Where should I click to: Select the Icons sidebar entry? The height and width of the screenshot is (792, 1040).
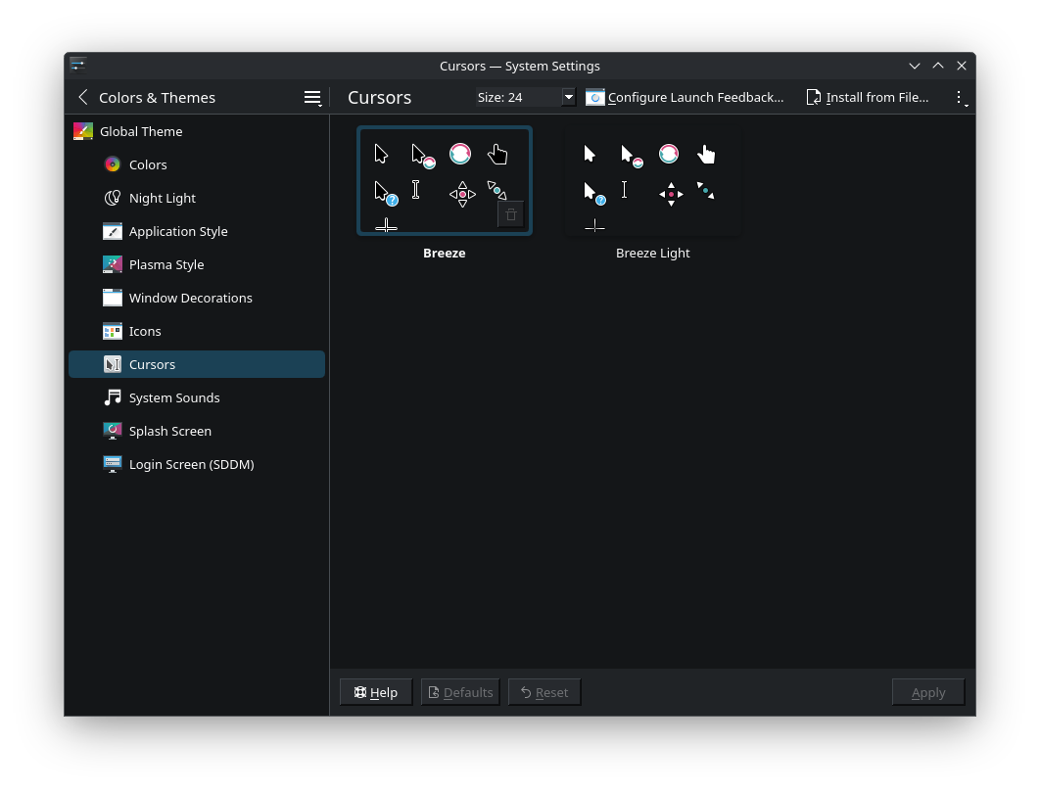tap(145, 331)
